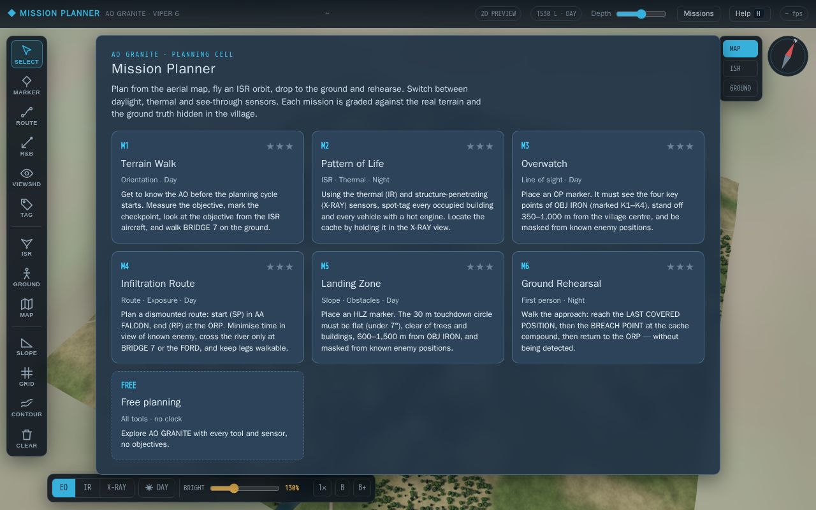Open the M3 Overwatch mission card
Viewport: 816px width, 510px height.
pyautogui.click(x=608, y=187)
